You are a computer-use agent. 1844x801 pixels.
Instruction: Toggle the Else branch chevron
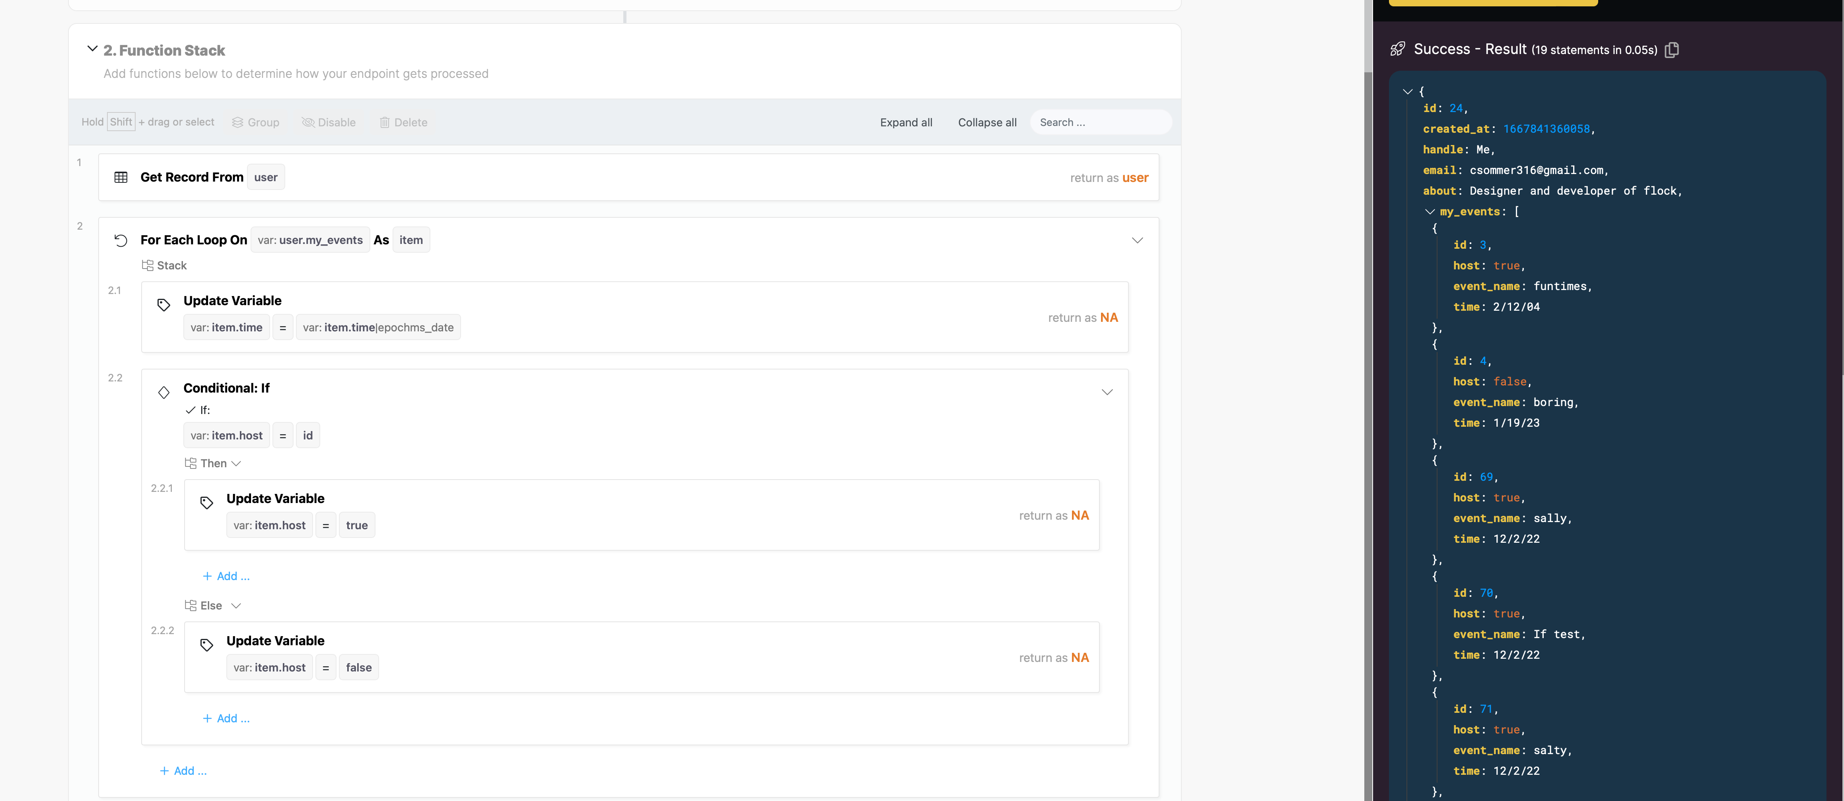point(236,606)
